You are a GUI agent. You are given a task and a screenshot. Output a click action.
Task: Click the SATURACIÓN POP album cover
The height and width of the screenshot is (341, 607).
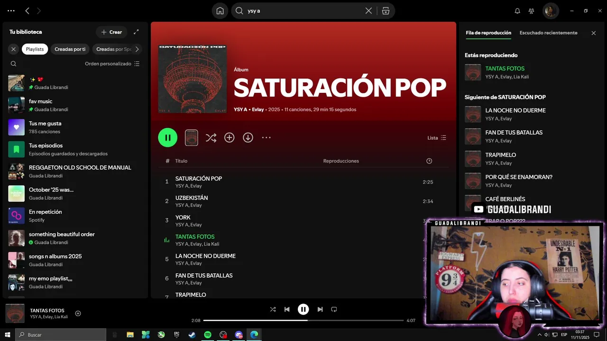pyautogui.click(x=192, y=79)
